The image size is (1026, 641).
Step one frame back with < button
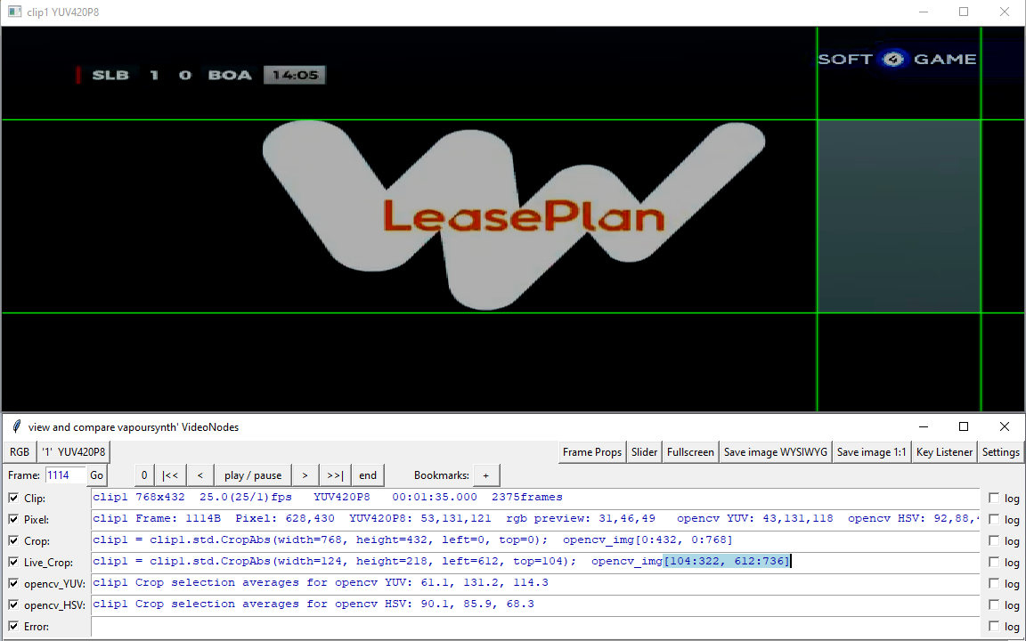(x=200, y=475)
